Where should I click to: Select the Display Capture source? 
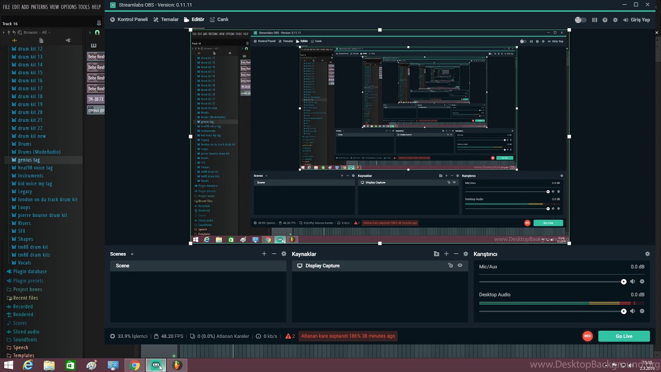click(380, 266)
